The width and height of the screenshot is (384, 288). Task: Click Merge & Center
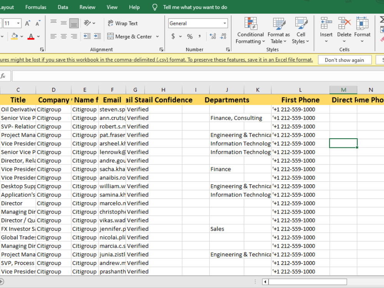(x=130, y=36)
